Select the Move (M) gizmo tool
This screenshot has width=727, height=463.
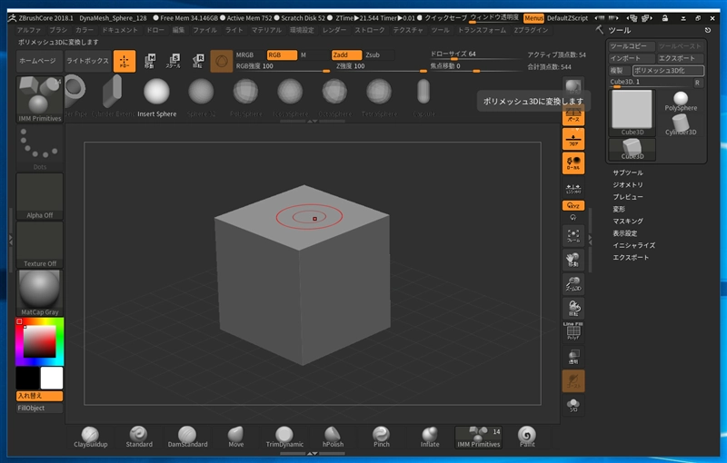coord(149,61)
